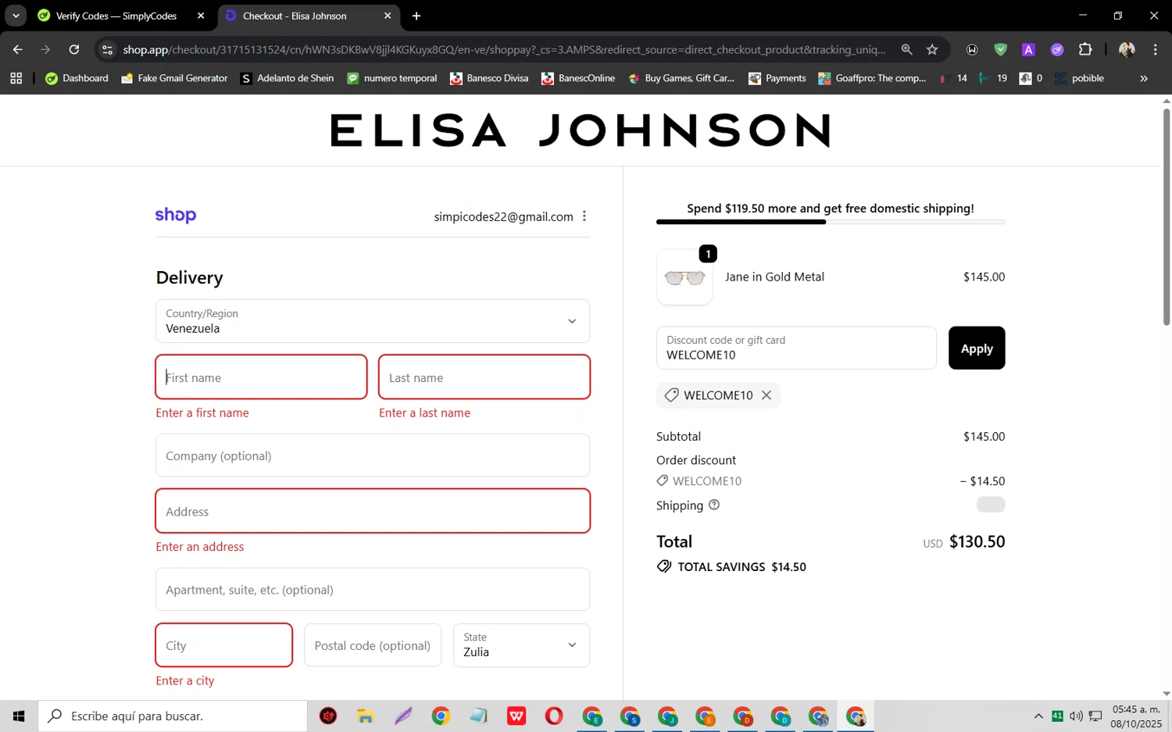Click the free shipping progress bar
Viewport: 1172px width, 732px height.
(831, 222)
